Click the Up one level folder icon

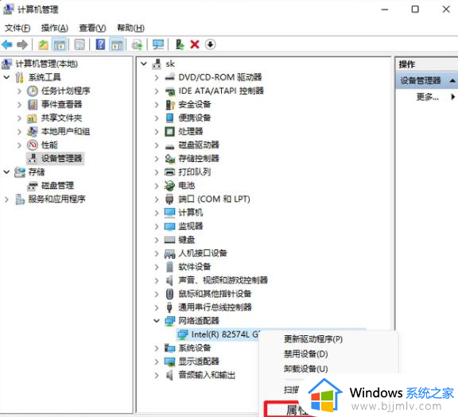(x=43, y=44)
